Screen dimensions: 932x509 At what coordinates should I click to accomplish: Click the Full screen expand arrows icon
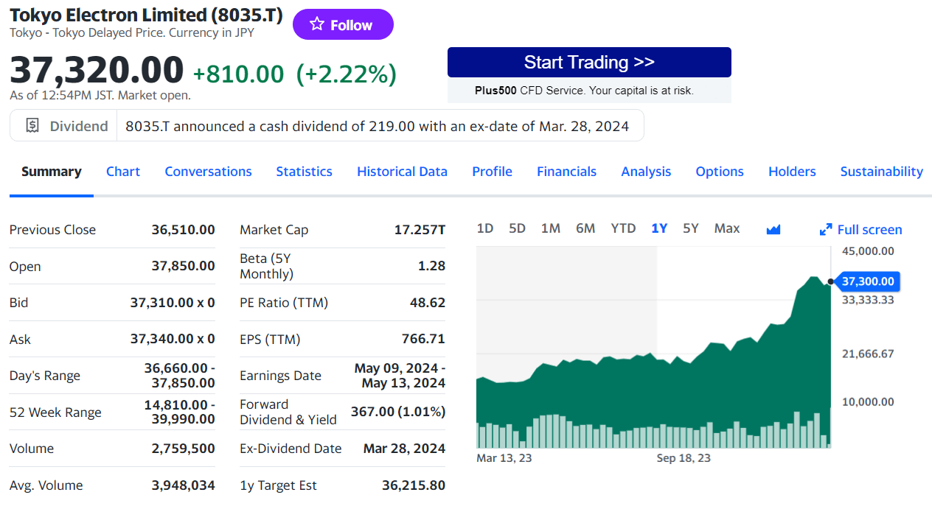pos(826,230)
